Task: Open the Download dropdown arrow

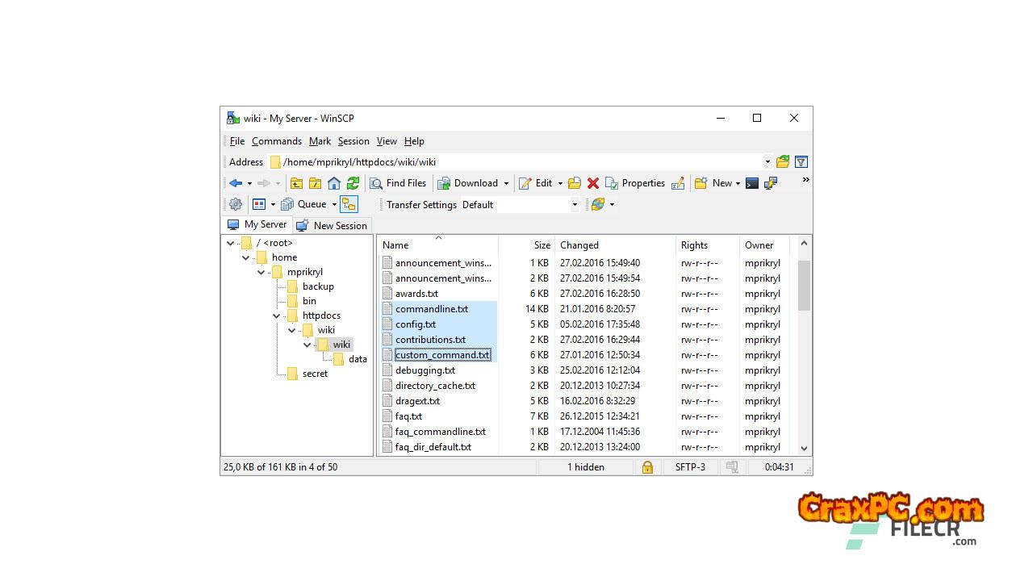Action: click(x=506, y=183)
